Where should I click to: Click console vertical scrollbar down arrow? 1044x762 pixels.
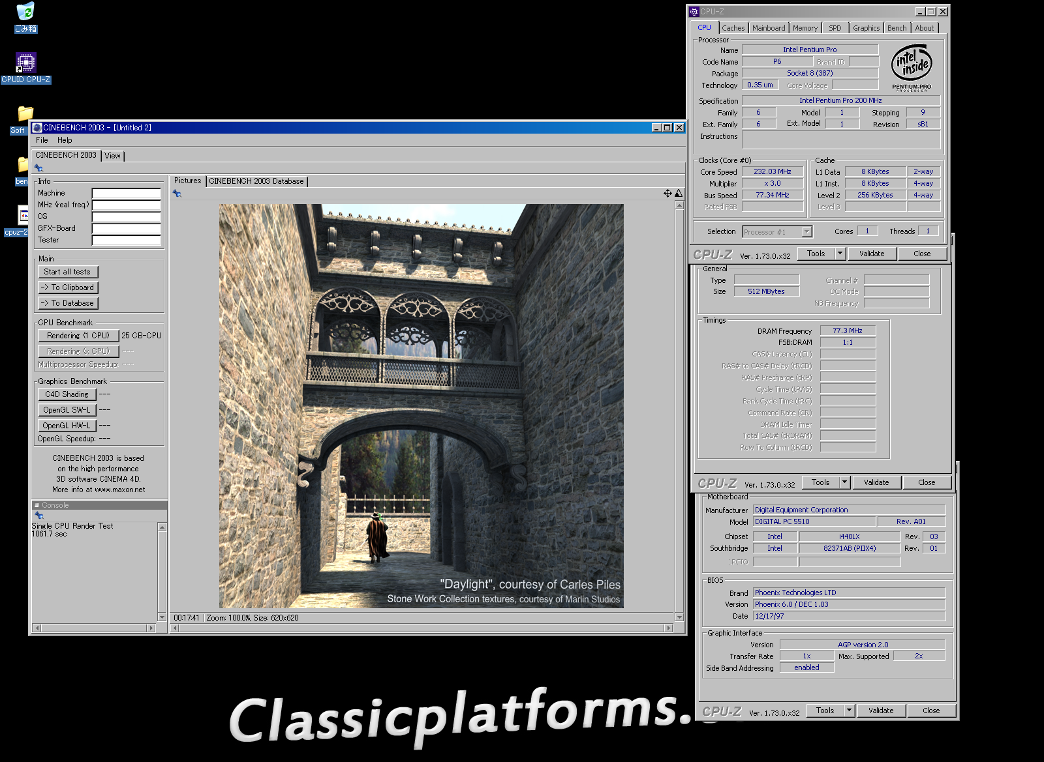pyautogui.click(x=162, y=617)
